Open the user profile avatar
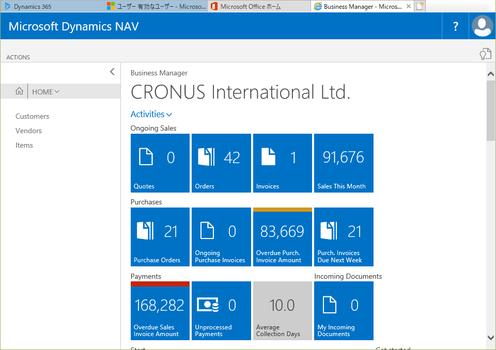This screenshot has height=350, width=496. pos(482,26)
